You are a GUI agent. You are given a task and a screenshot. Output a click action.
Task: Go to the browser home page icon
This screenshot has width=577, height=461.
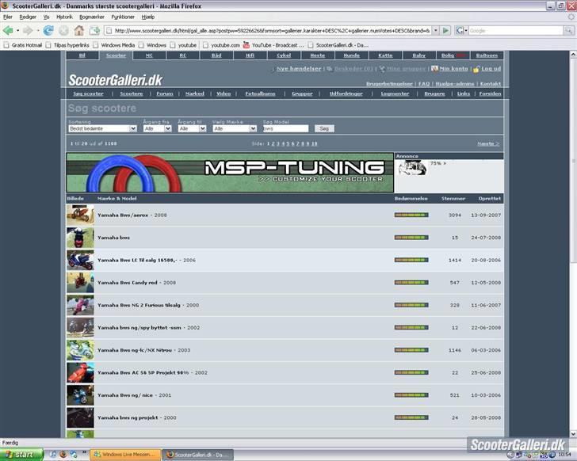click(78, 30)
